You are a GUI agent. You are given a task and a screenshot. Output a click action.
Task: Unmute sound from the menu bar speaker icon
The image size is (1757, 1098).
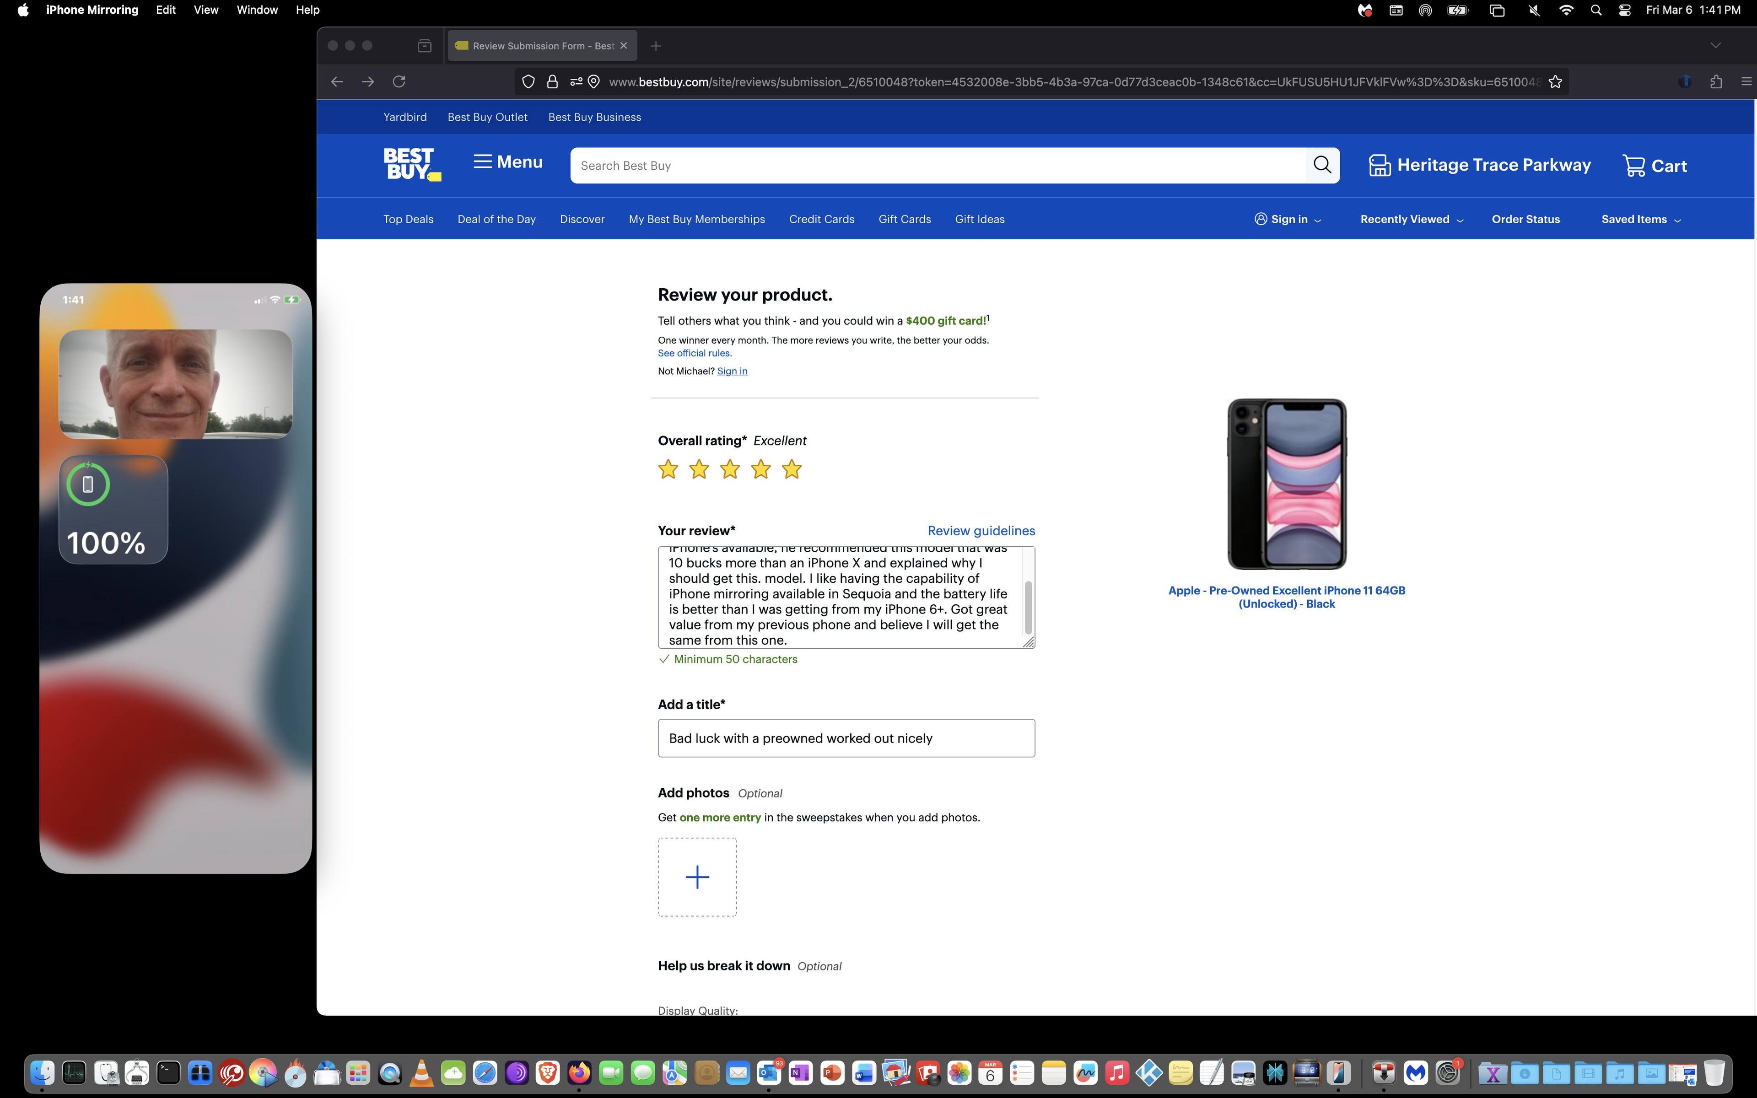(1533, 10)
